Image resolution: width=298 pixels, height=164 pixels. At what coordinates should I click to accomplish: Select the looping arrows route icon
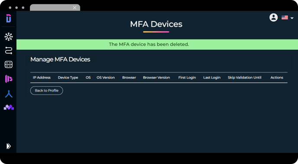[x=9, y=50]
